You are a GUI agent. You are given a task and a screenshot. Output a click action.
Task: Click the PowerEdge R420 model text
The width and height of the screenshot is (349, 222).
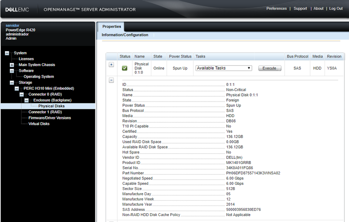[21, 30]
